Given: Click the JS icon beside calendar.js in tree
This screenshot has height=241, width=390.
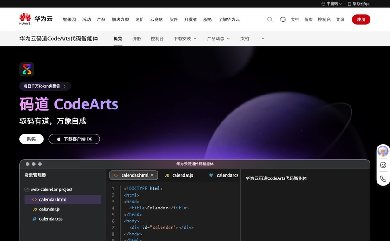Looking at the screenshot, I should [35, 209].
